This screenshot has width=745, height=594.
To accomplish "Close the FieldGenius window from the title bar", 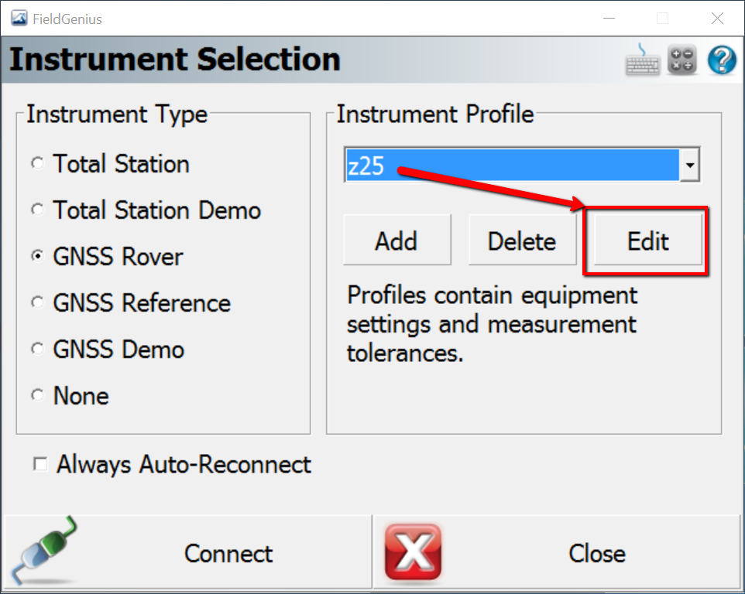I will point(717,19).
